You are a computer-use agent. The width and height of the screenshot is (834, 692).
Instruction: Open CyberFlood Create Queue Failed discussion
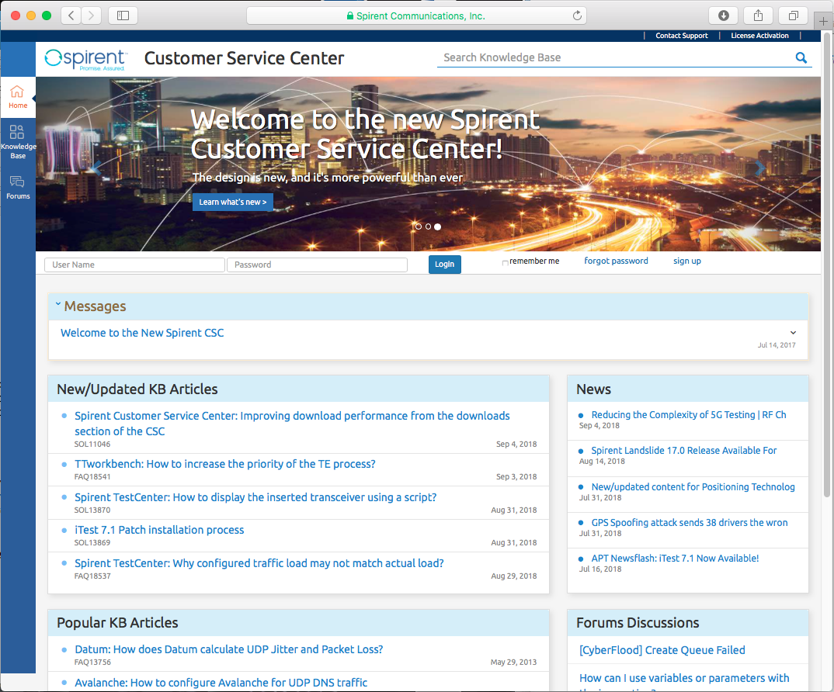pos(662,650)
